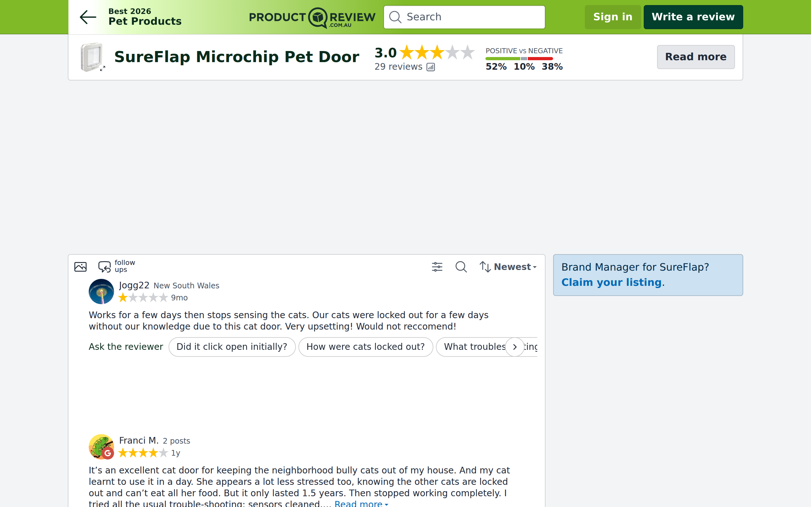Click SureFlap Microchip Pet Door title

click(237, 57)
